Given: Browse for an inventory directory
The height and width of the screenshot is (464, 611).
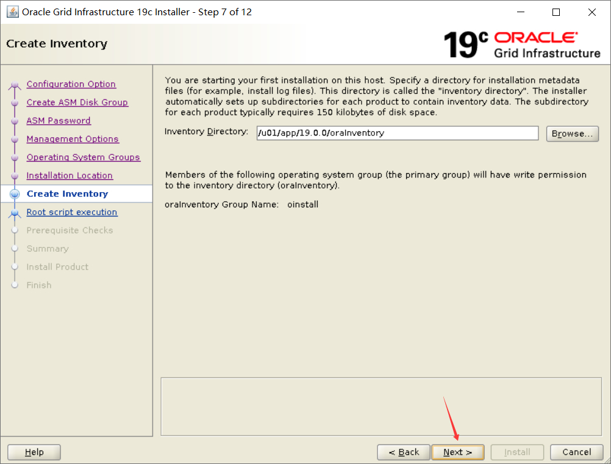Looking at the screenshot, I should 572,134.
